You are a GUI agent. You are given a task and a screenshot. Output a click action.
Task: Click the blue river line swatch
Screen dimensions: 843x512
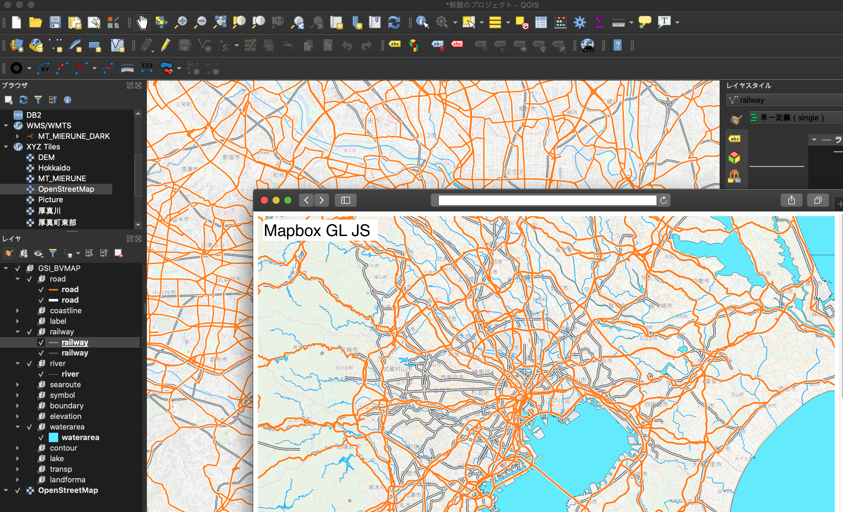[53, 374]
